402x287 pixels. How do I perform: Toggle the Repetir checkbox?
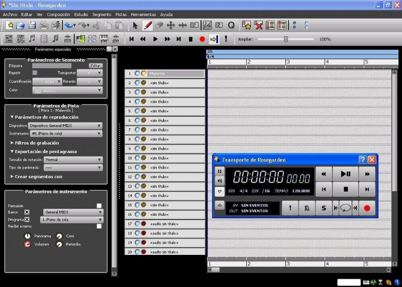point(35,73)
